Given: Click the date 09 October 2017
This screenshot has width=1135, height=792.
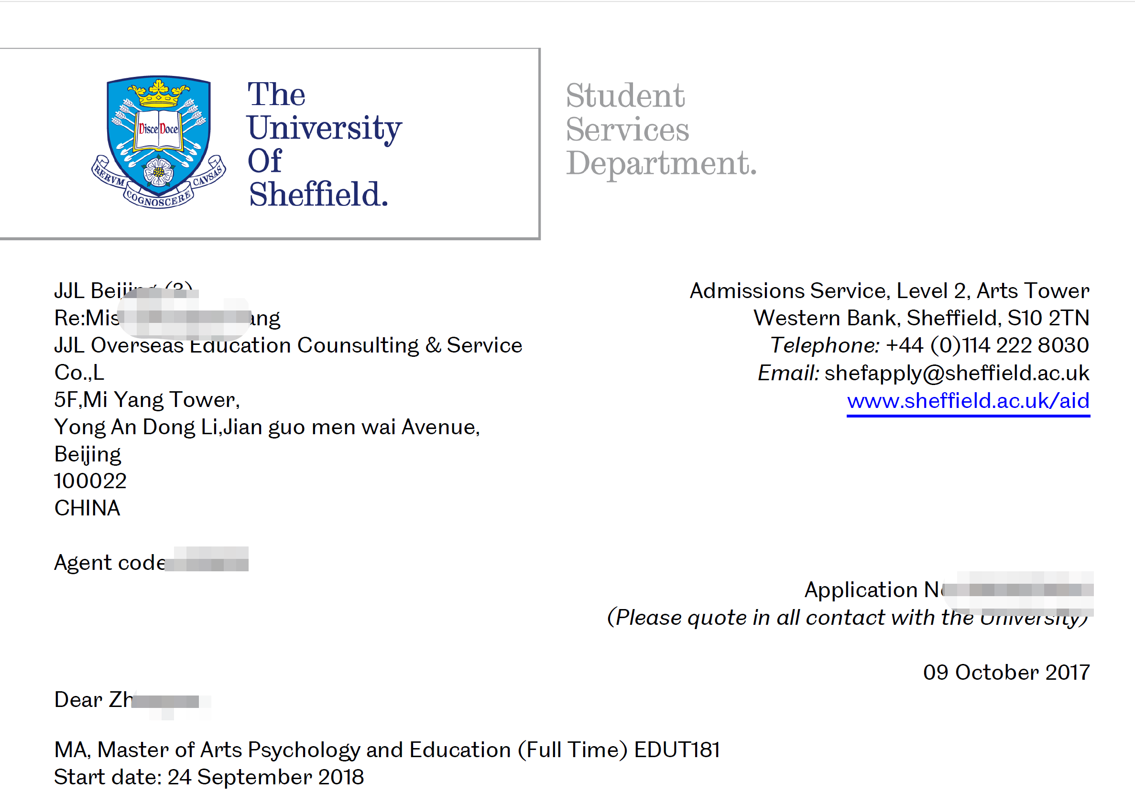Looking at the screenshot, I should (x=1006, y=673).
